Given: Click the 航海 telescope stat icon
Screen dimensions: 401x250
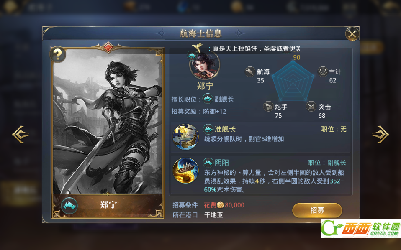Looking at the screenshot, I should (250, 72).
